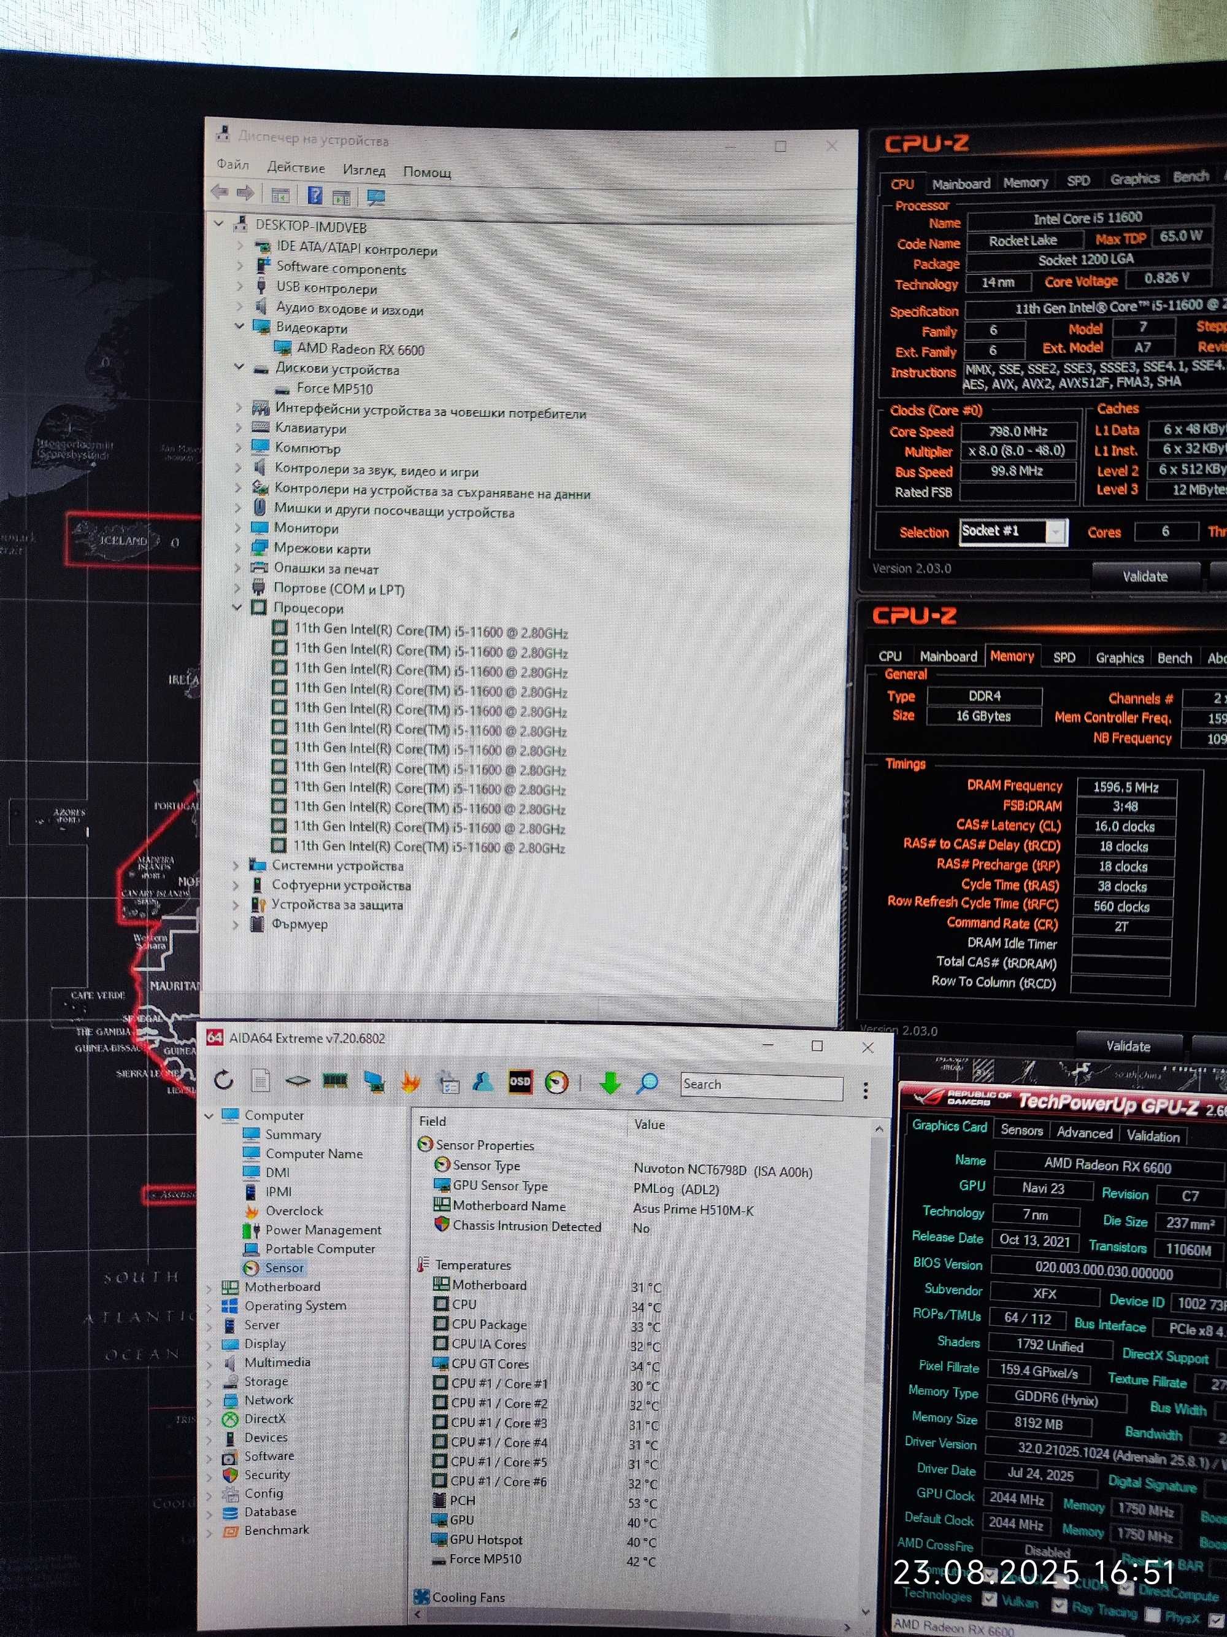Toggle the CUDA checkbox in GPU-Z

[x=1061, y=1582]
